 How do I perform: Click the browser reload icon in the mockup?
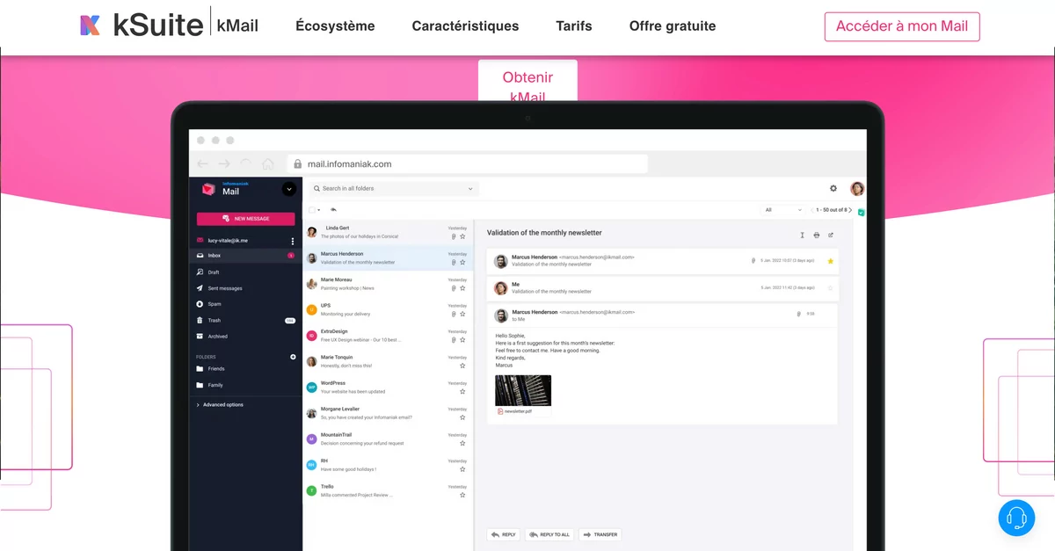(246, 163)
